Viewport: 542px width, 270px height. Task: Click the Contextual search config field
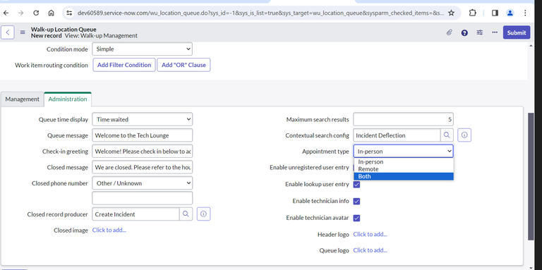coord(397,135)
